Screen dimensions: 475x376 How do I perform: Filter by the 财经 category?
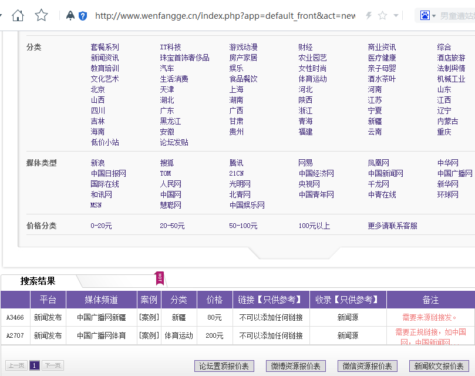click(305, 48)
